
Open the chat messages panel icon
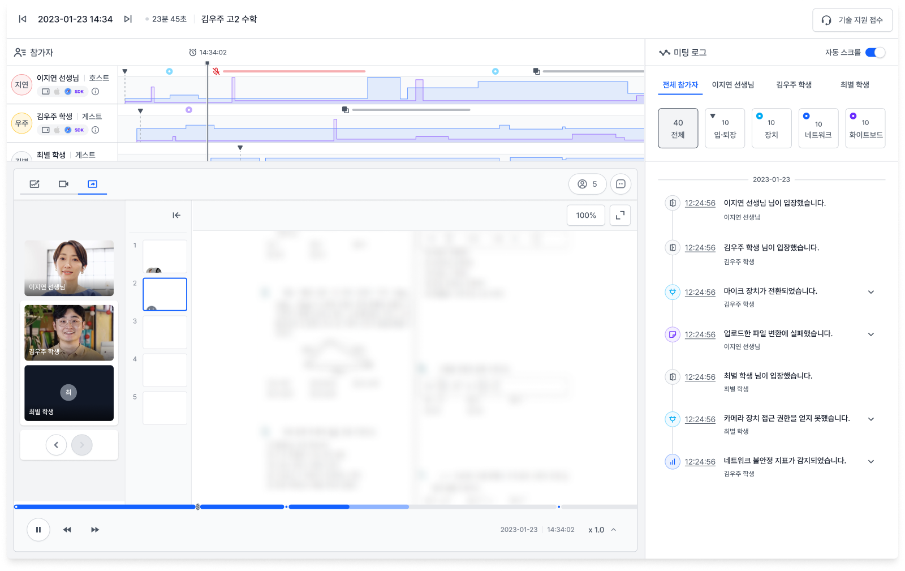click(620, 184)
